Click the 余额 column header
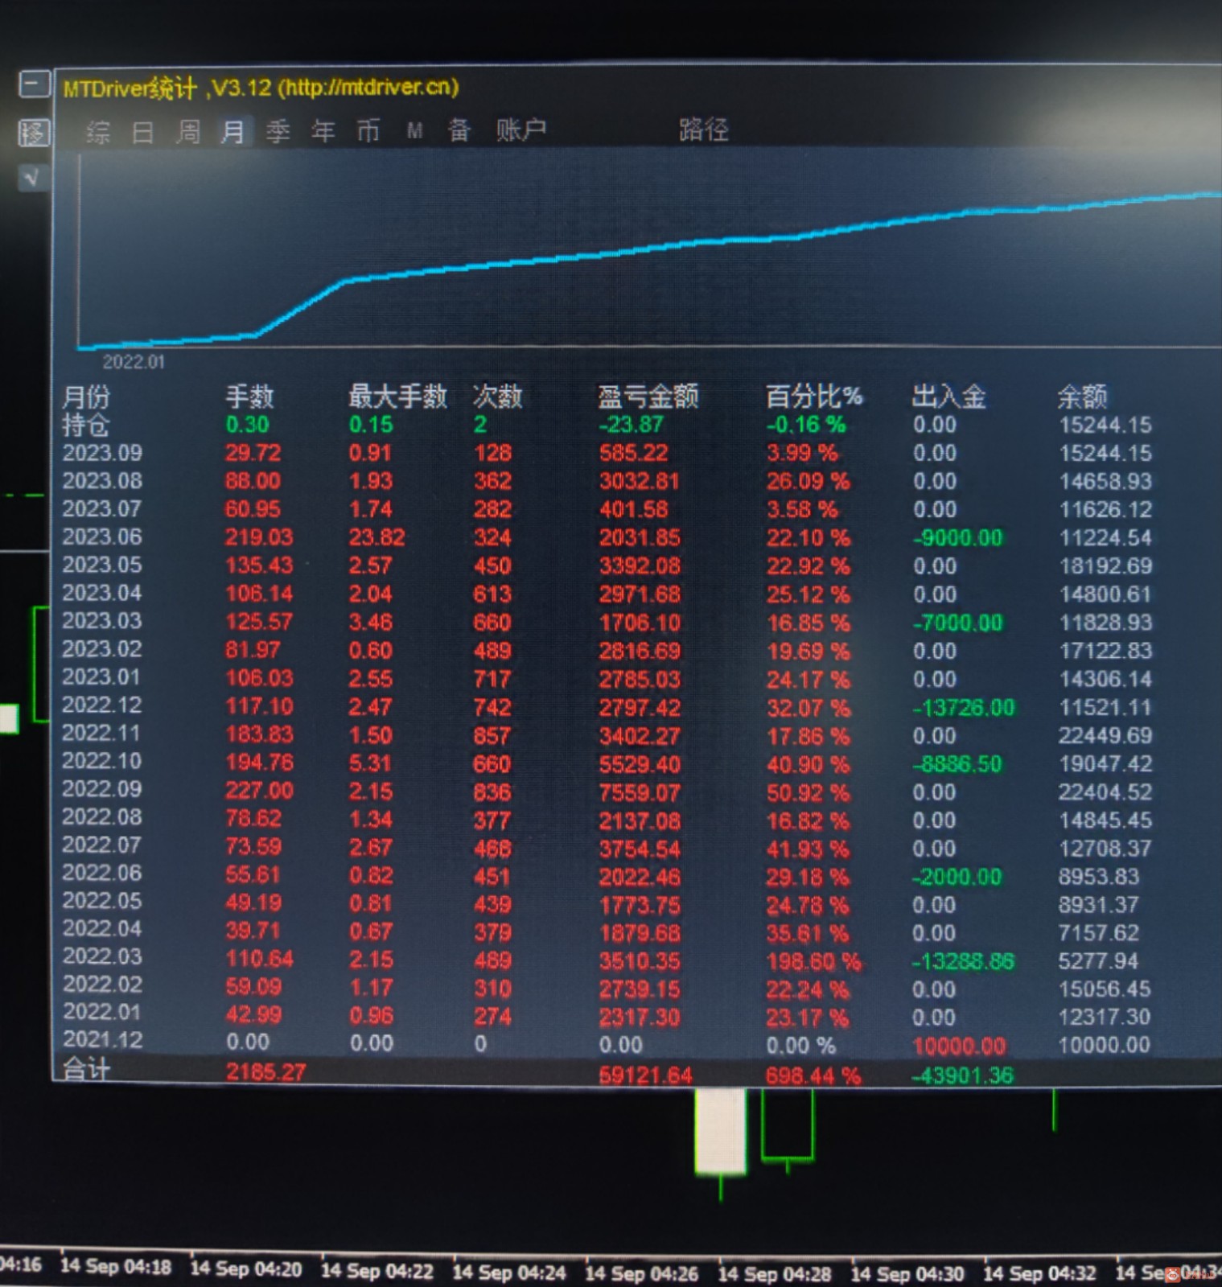1222x1287 pixels. pyautogui.click(x=1082, y=396)
